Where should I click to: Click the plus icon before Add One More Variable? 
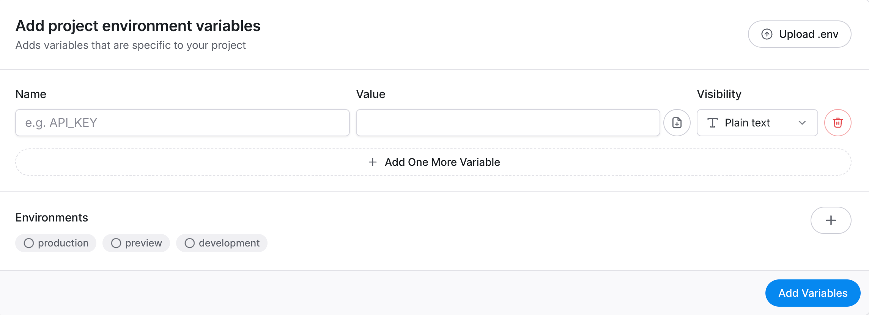(373, 162)
